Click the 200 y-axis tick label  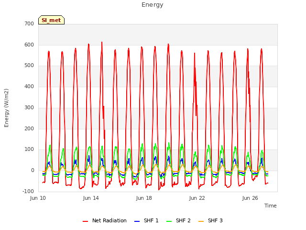[29, 128]
